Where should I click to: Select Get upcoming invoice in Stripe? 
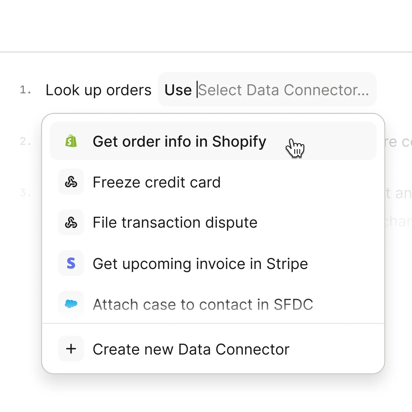click(x=200, y=263)
